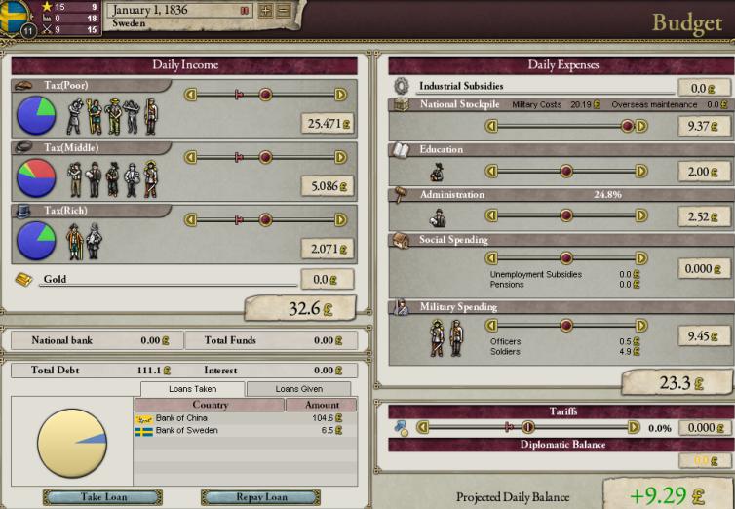Decrease Education spending left arrow
735x509 pixels.
coord(491,171)
